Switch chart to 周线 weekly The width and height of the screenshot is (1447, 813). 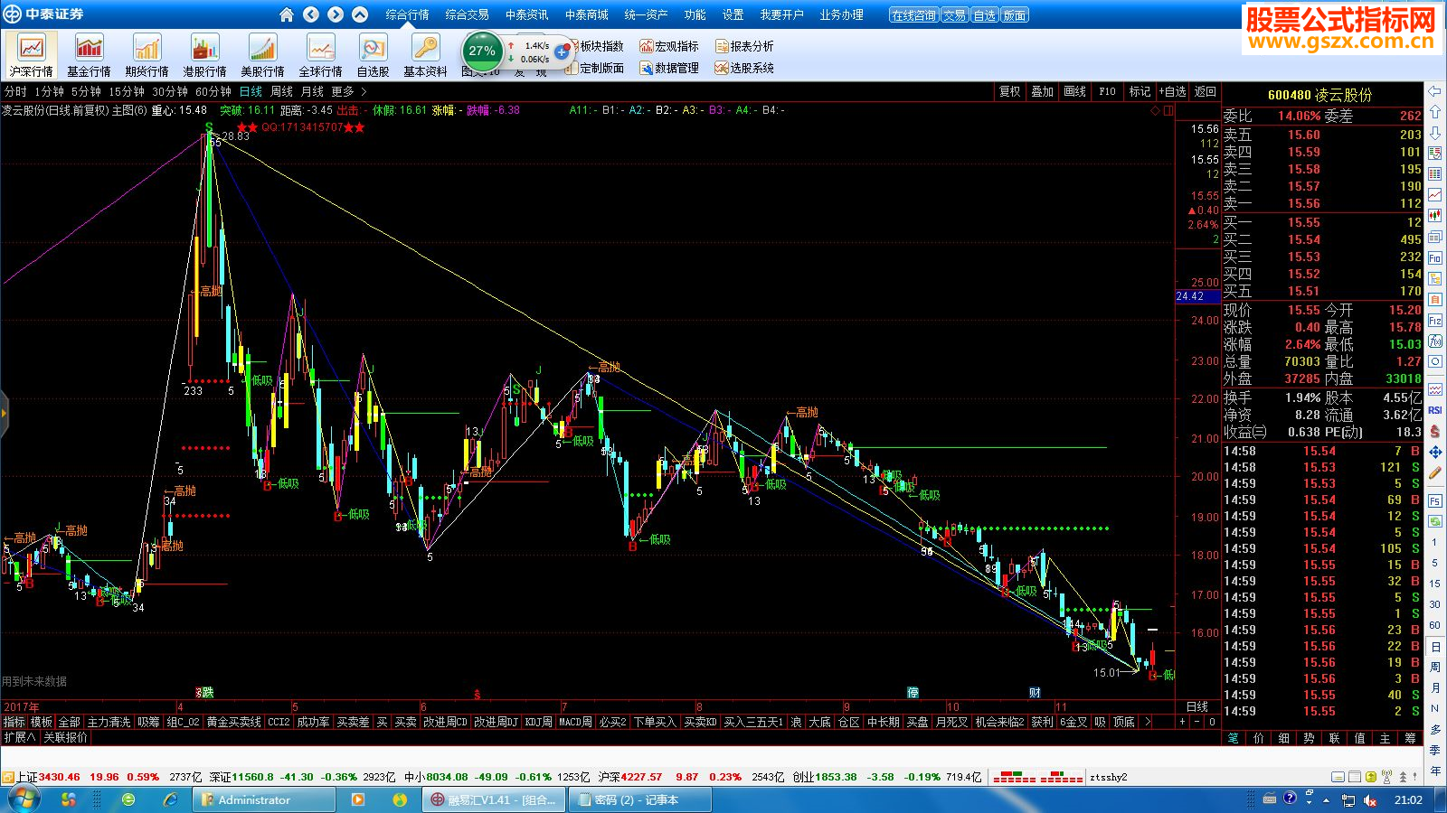coord(282,91)
